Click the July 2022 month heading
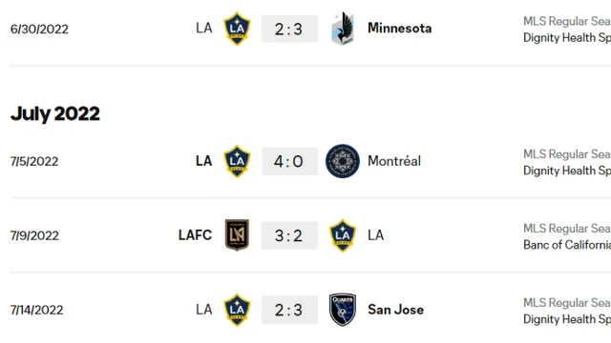Screen dimensions: 611x343 (55, 114)
